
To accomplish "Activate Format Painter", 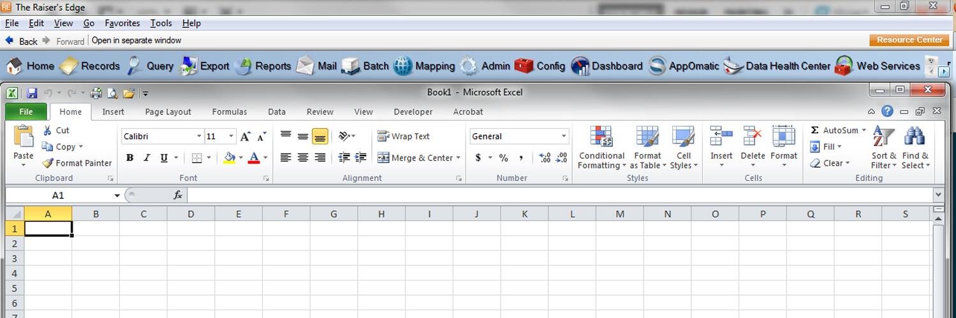I will pyautogui.click(x=77, y=163).
